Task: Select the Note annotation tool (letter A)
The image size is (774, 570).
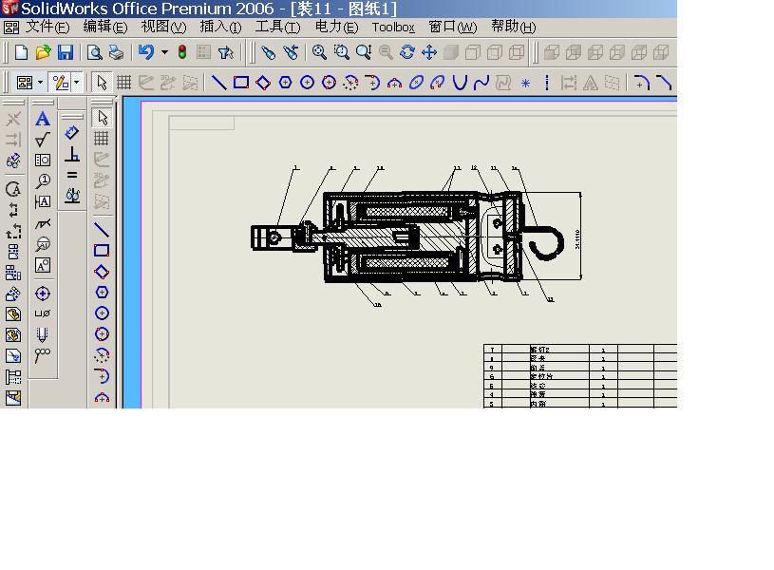Action: click(x=42, y=119)
